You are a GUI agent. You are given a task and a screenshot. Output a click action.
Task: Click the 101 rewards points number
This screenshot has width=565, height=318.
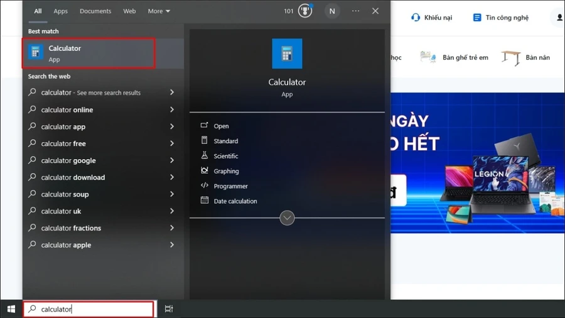click(x=289, y=11)
